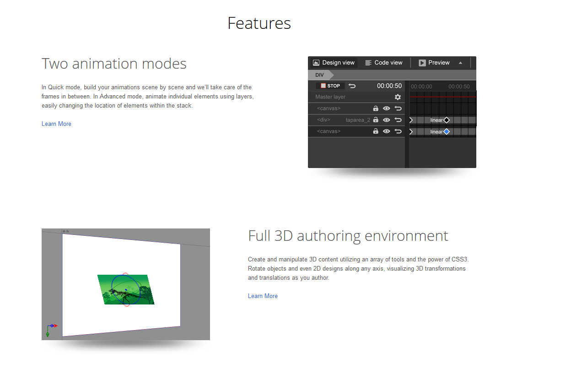Screen dimensions: 582x380
Task: Select the blue keyframe diamond on the timeline
Action: tap(447, 132)
